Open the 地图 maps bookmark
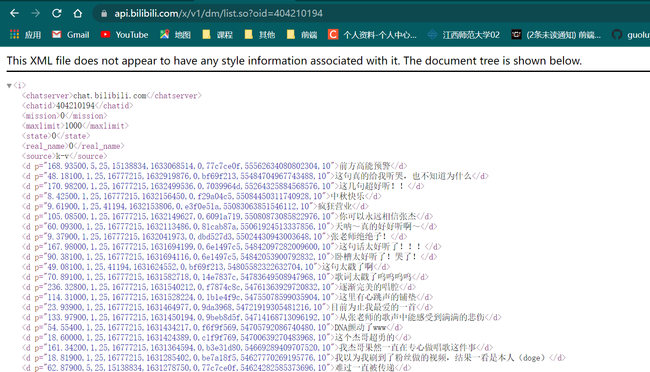Screen dimensions: 650x372 pyautogui.click(x=175, y=35)
